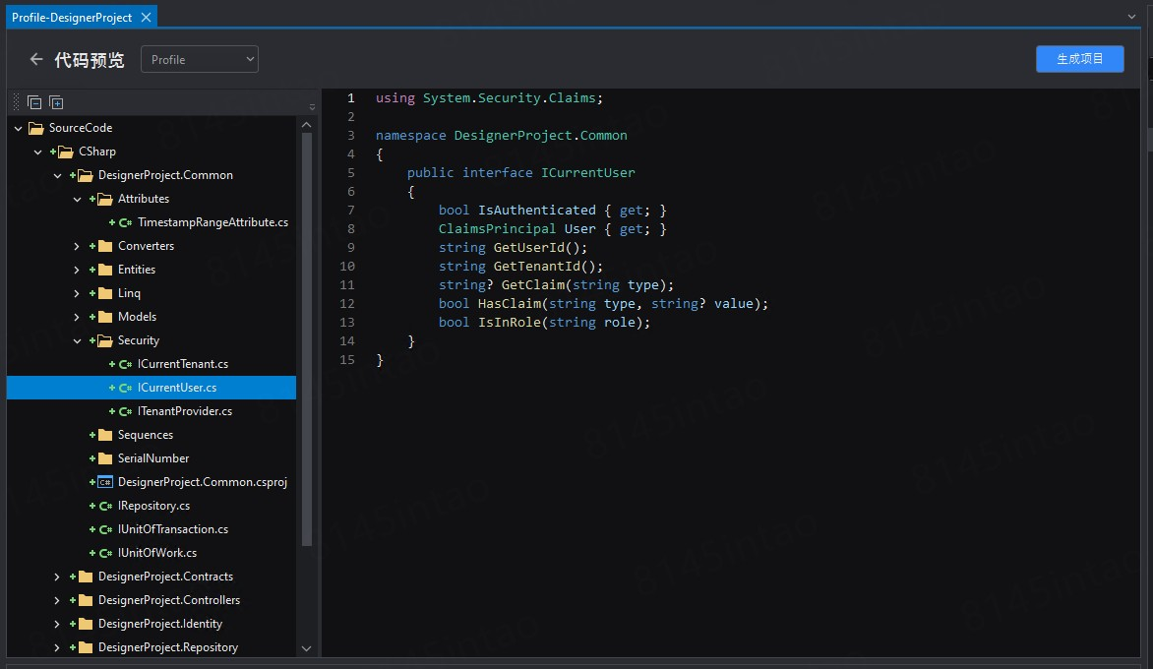The image size is (1153, 669).
Task: Click the C# icon of ICurrentTenant.cs
Action: (125, 364)
